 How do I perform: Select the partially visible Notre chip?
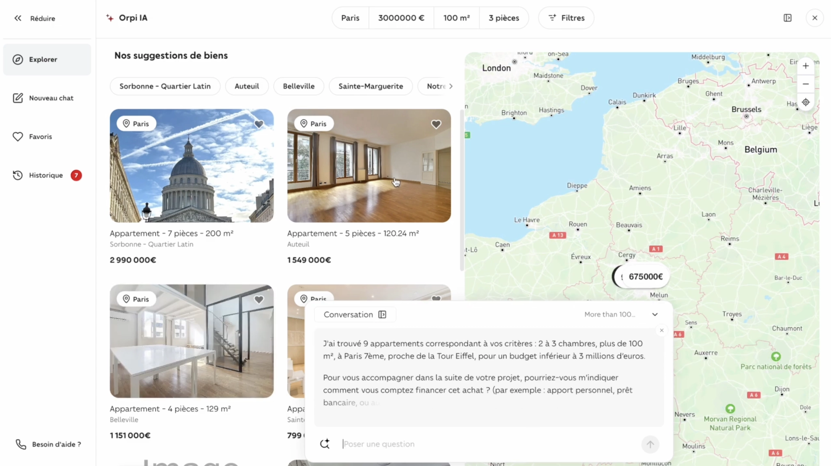437,86
